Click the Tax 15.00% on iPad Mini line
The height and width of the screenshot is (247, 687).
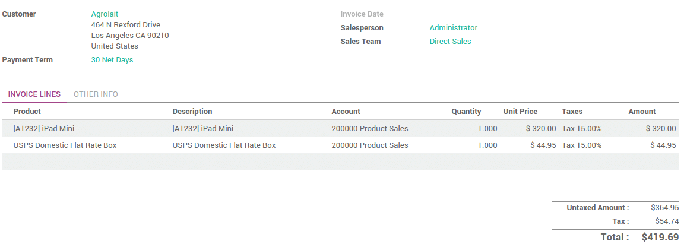point(582,128)
